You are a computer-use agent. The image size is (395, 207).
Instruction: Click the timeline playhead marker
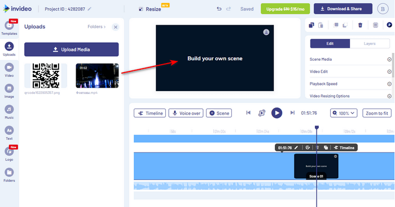click(x=317, y=128)
